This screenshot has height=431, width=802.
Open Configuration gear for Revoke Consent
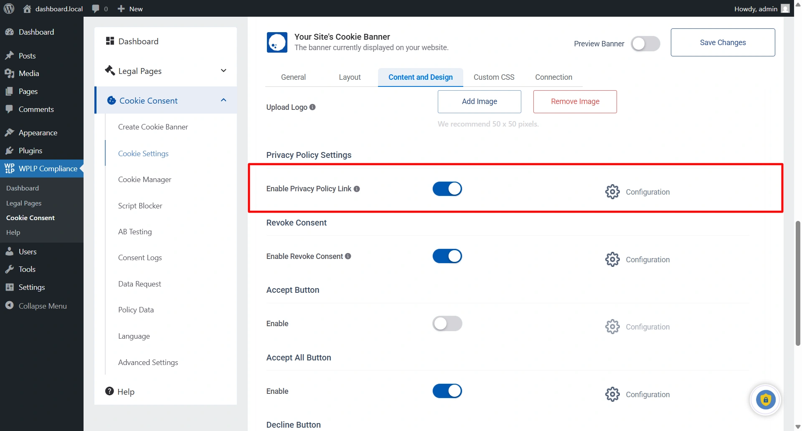612,259
